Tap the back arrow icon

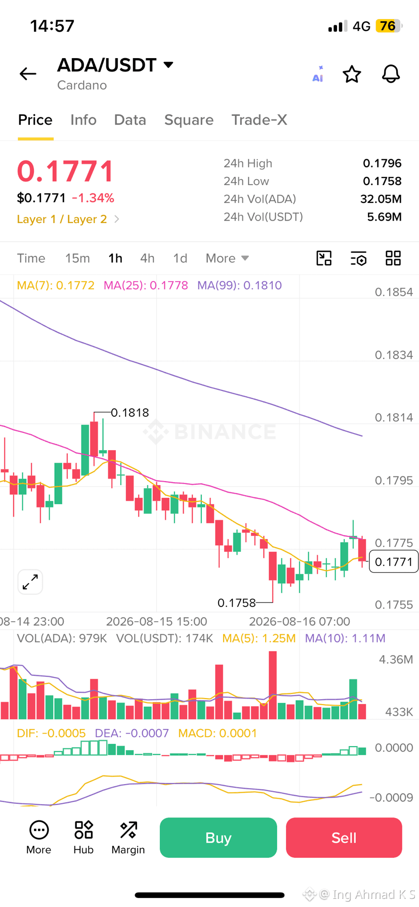(x=28, y=74)
